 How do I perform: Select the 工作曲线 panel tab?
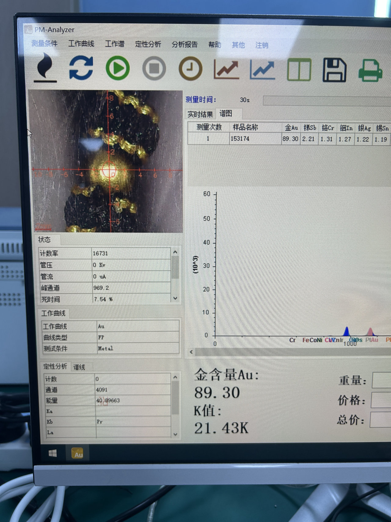tap(53, 313)
